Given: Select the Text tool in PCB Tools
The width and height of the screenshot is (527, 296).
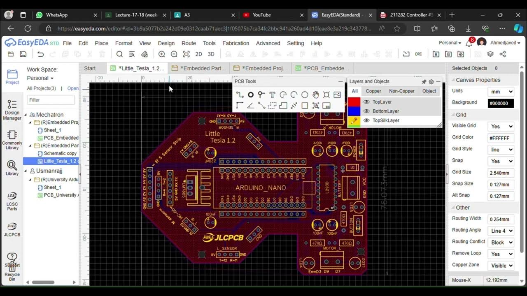Looking at the screenshot, I should (x=272, y=95).
